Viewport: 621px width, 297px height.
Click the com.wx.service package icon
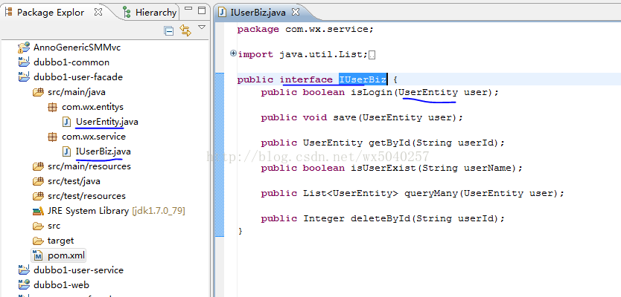[52, 137]
